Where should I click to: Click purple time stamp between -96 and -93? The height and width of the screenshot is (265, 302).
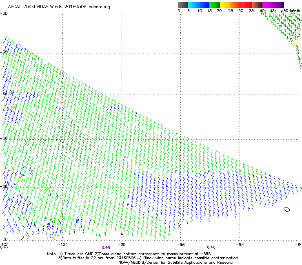211,247
